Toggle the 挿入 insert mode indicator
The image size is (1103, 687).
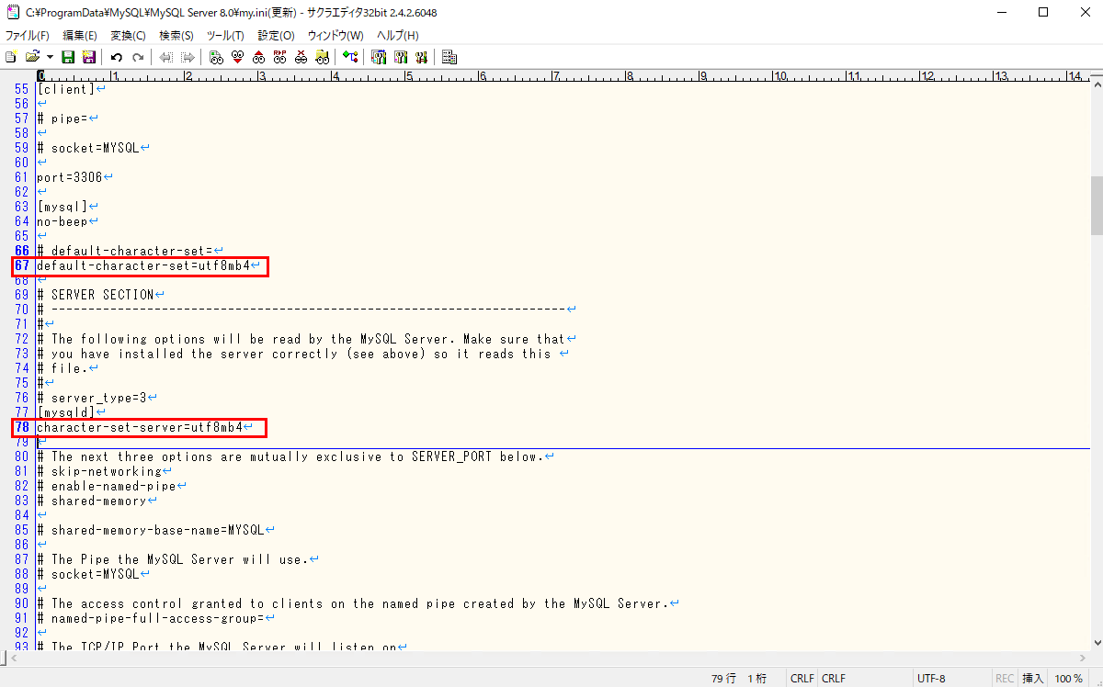pos(1033,679)
